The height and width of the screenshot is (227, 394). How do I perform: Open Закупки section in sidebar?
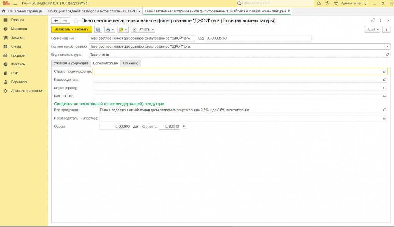tap(17, 37)
